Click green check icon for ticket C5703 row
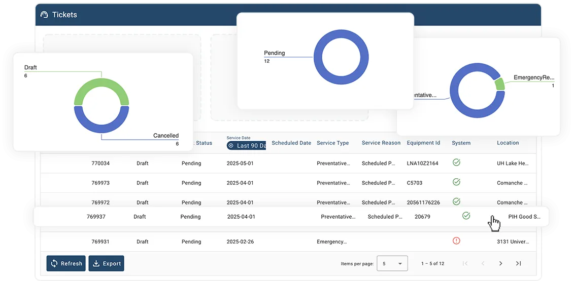 click(456, 182)
